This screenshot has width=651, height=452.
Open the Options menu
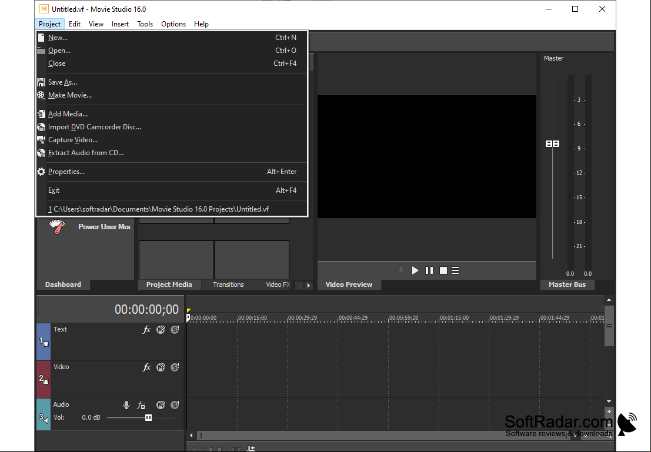coord(173,24)
